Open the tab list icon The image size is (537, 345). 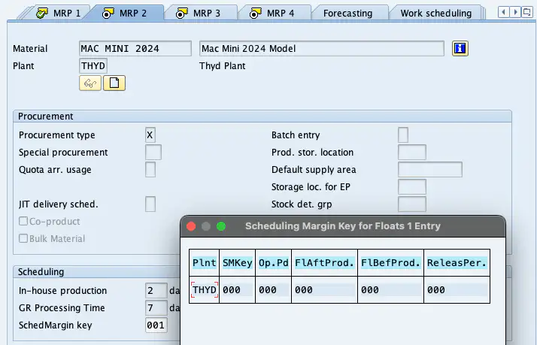527,12
